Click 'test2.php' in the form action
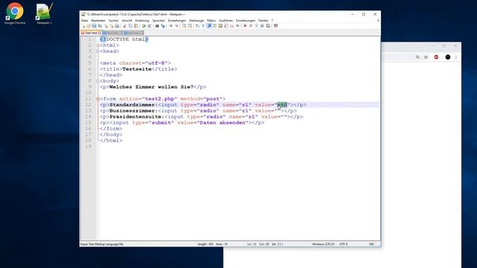Screen dimensions: 477x268 pyautogui.click(x=159, y=99)
